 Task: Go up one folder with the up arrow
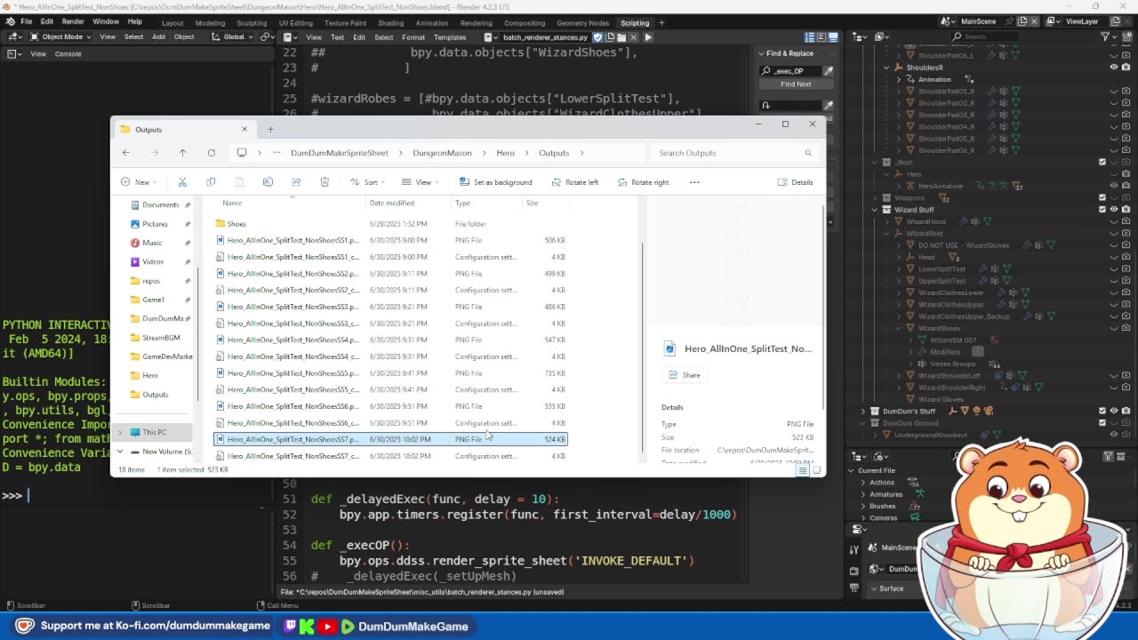[183, 153]
